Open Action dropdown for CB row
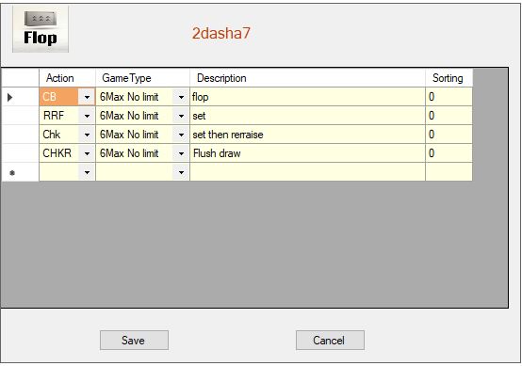 coord(87,97)
